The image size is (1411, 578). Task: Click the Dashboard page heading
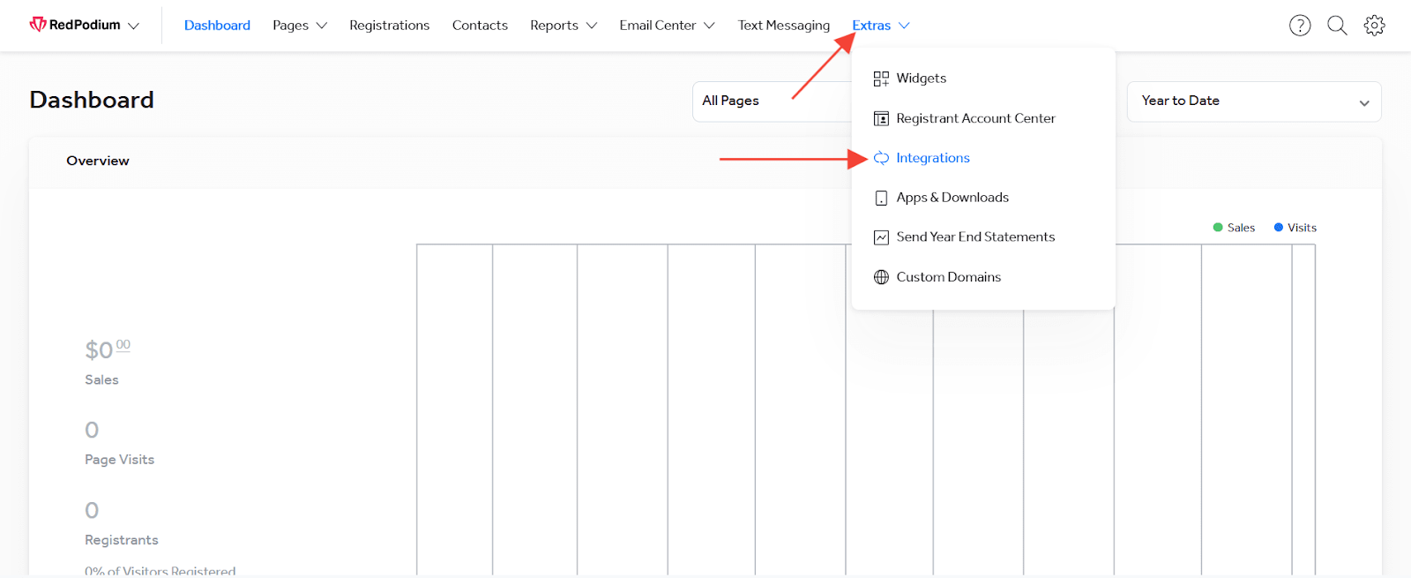coord(92,100)
